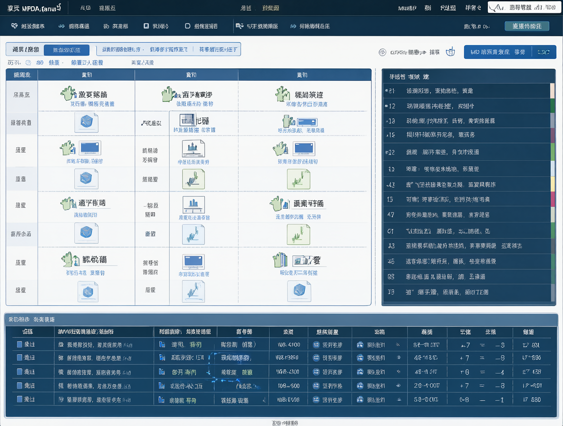Screen dimensions: 563x426
Task: Click the peach color swatch beside row 21
Action: [553, 91]
